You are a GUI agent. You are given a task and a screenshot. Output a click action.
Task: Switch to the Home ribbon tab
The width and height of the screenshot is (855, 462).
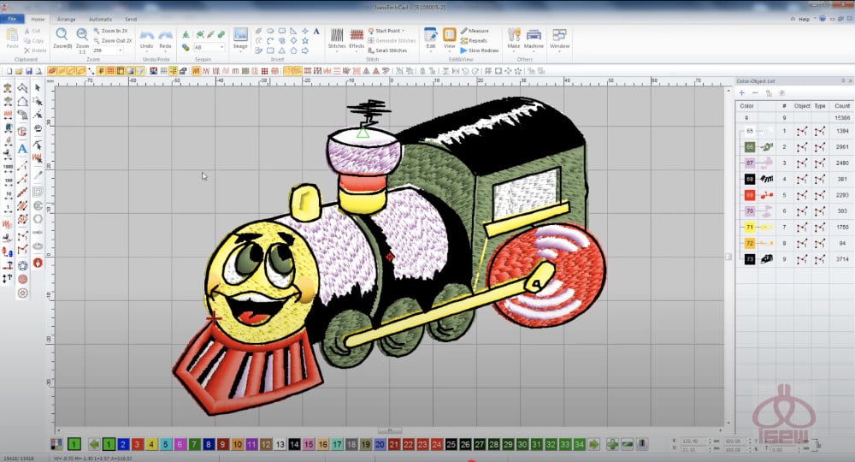click(38, 19)
